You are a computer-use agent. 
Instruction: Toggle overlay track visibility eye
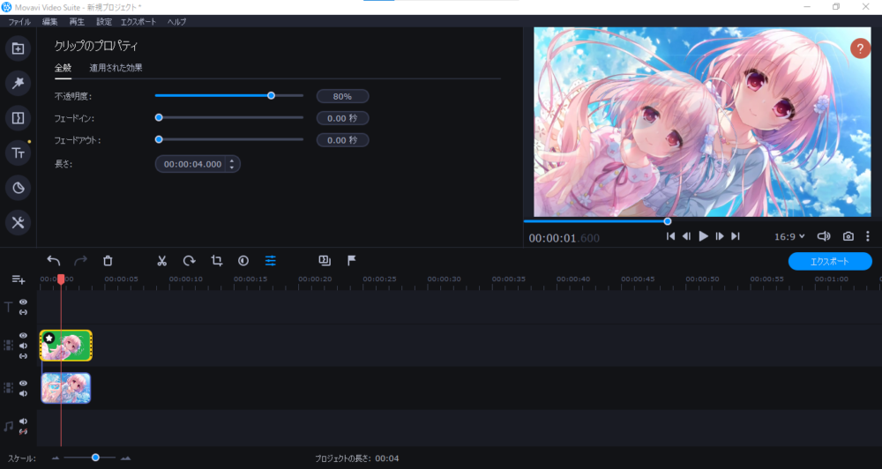click(x=23, y=336)
